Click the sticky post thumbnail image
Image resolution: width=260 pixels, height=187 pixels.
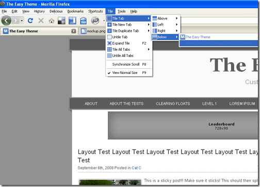coord(110,182)
